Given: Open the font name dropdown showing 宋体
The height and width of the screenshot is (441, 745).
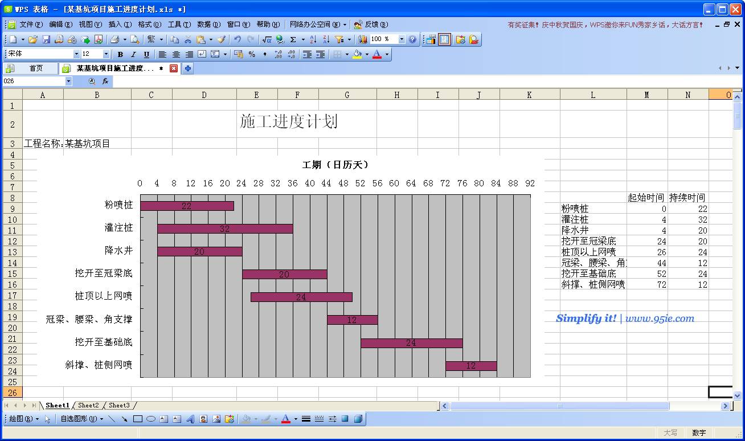Looking at the screenshot, I should pos(76,54).
